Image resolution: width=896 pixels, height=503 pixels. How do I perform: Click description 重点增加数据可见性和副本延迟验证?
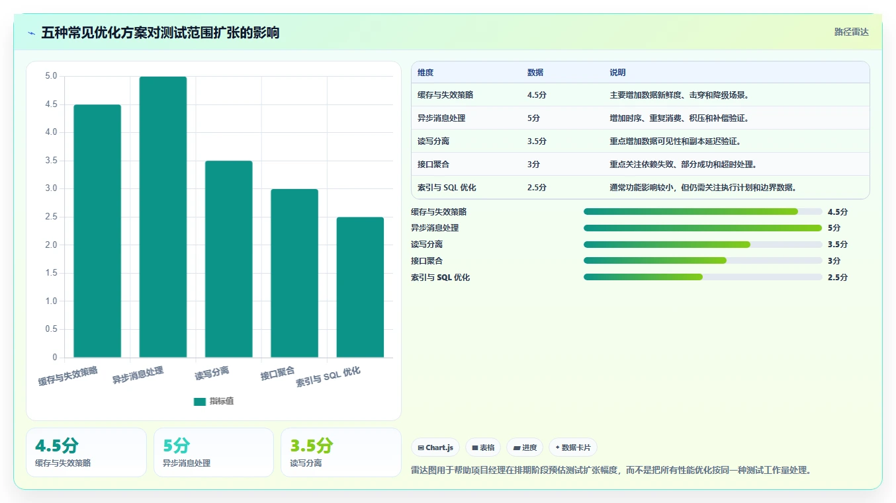pyautogui.click(x=675, y=141)
